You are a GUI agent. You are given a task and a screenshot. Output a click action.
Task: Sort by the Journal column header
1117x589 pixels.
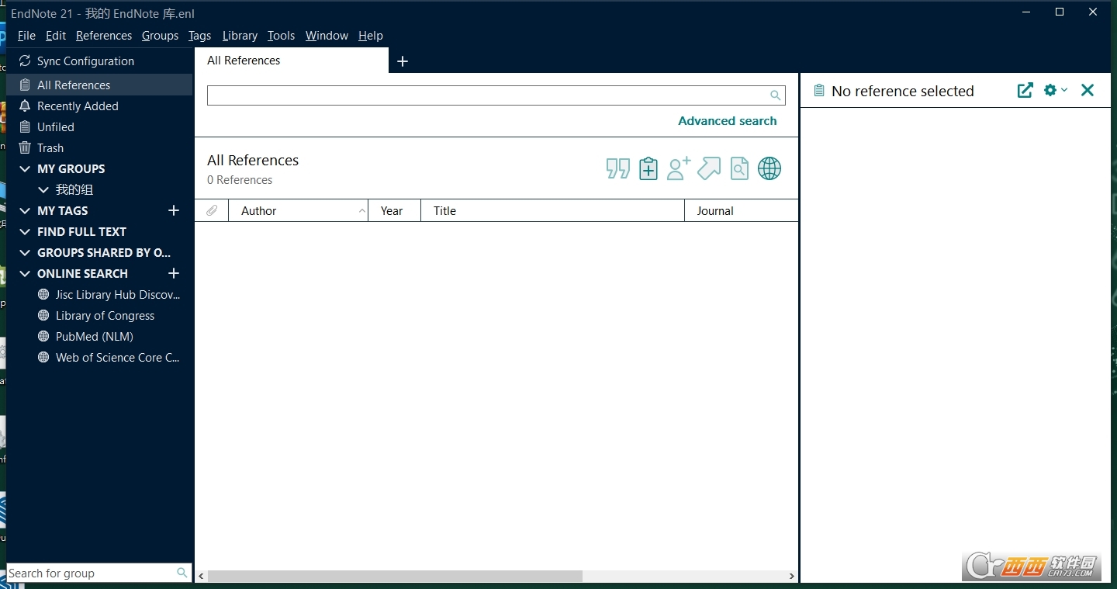pos(741,210)
